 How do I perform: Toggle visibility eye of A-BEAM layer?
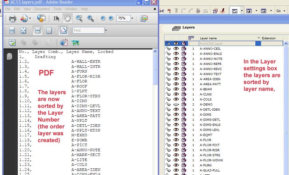(176, 89)
